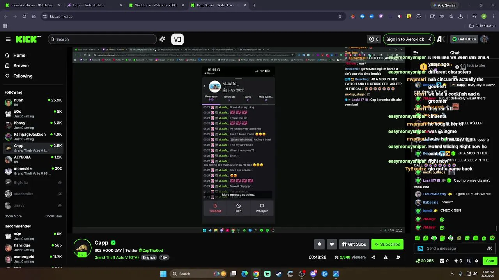
Task: Open ALYBOBA channel in Following list
Action: [x=34, y=159]
